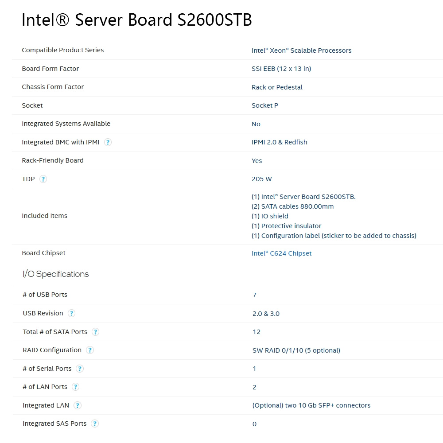
Task: Click the TDP label text
Action: click(28, 179)
